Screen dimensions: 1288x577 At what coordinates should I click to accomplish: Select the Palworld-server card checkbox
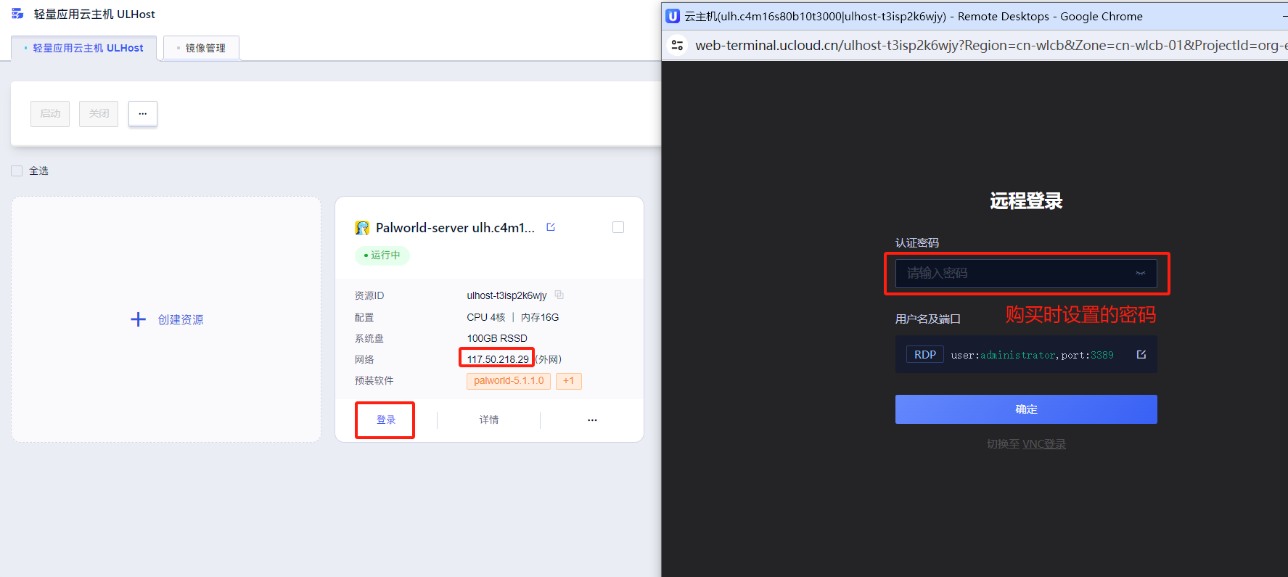tap(618, 227)
